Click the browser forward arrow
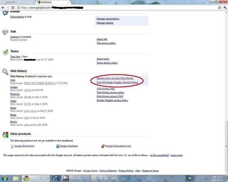The image size is (228, 182). (x=8, y=8)
